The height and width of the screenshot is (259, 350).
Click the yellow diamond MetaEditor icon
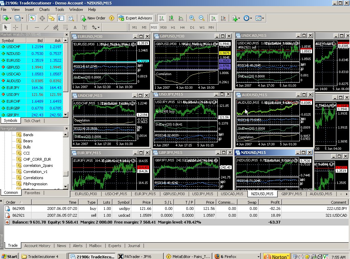pyautogui.click(x=112, y=18)
